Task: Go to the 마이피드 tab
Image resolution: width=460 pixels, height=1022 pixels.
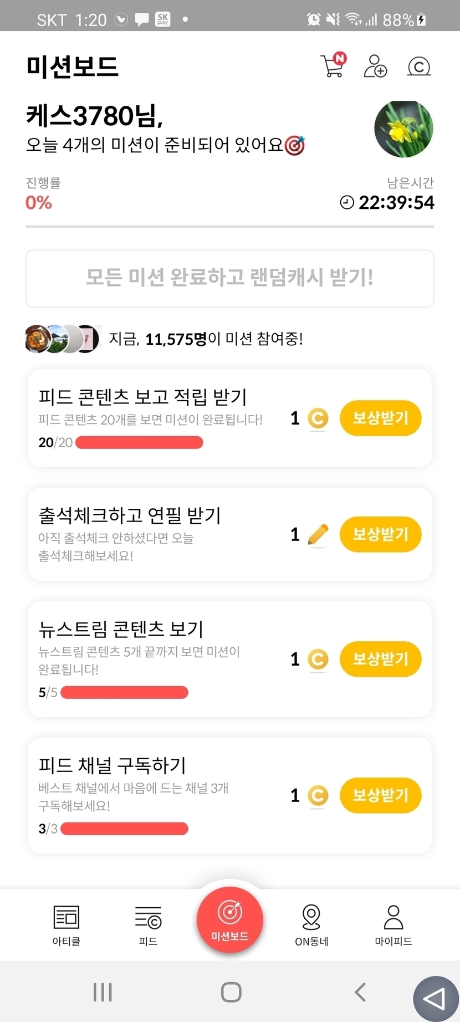Action: click(393, 925)
